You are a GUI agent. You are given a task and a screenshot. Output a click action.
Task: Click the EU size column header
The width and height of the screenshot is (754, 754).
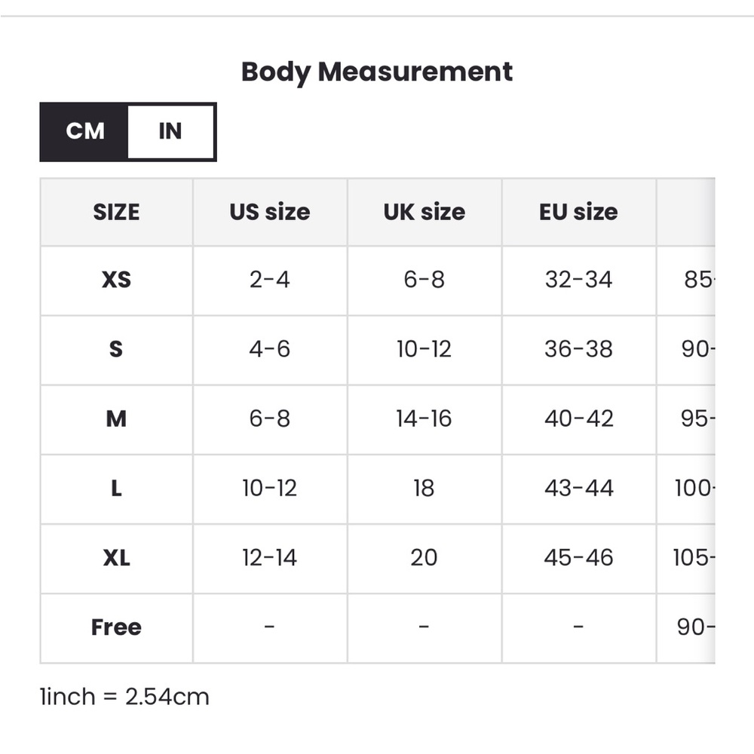pos(578,212)
